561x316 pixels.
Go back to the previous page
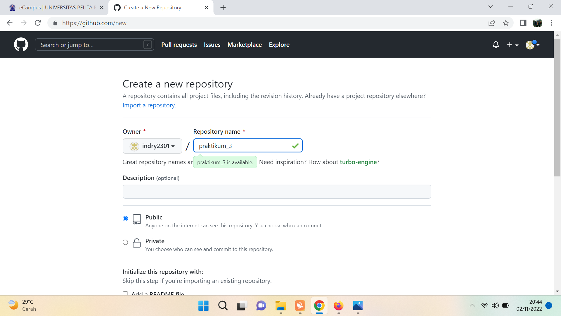point(10,23)
